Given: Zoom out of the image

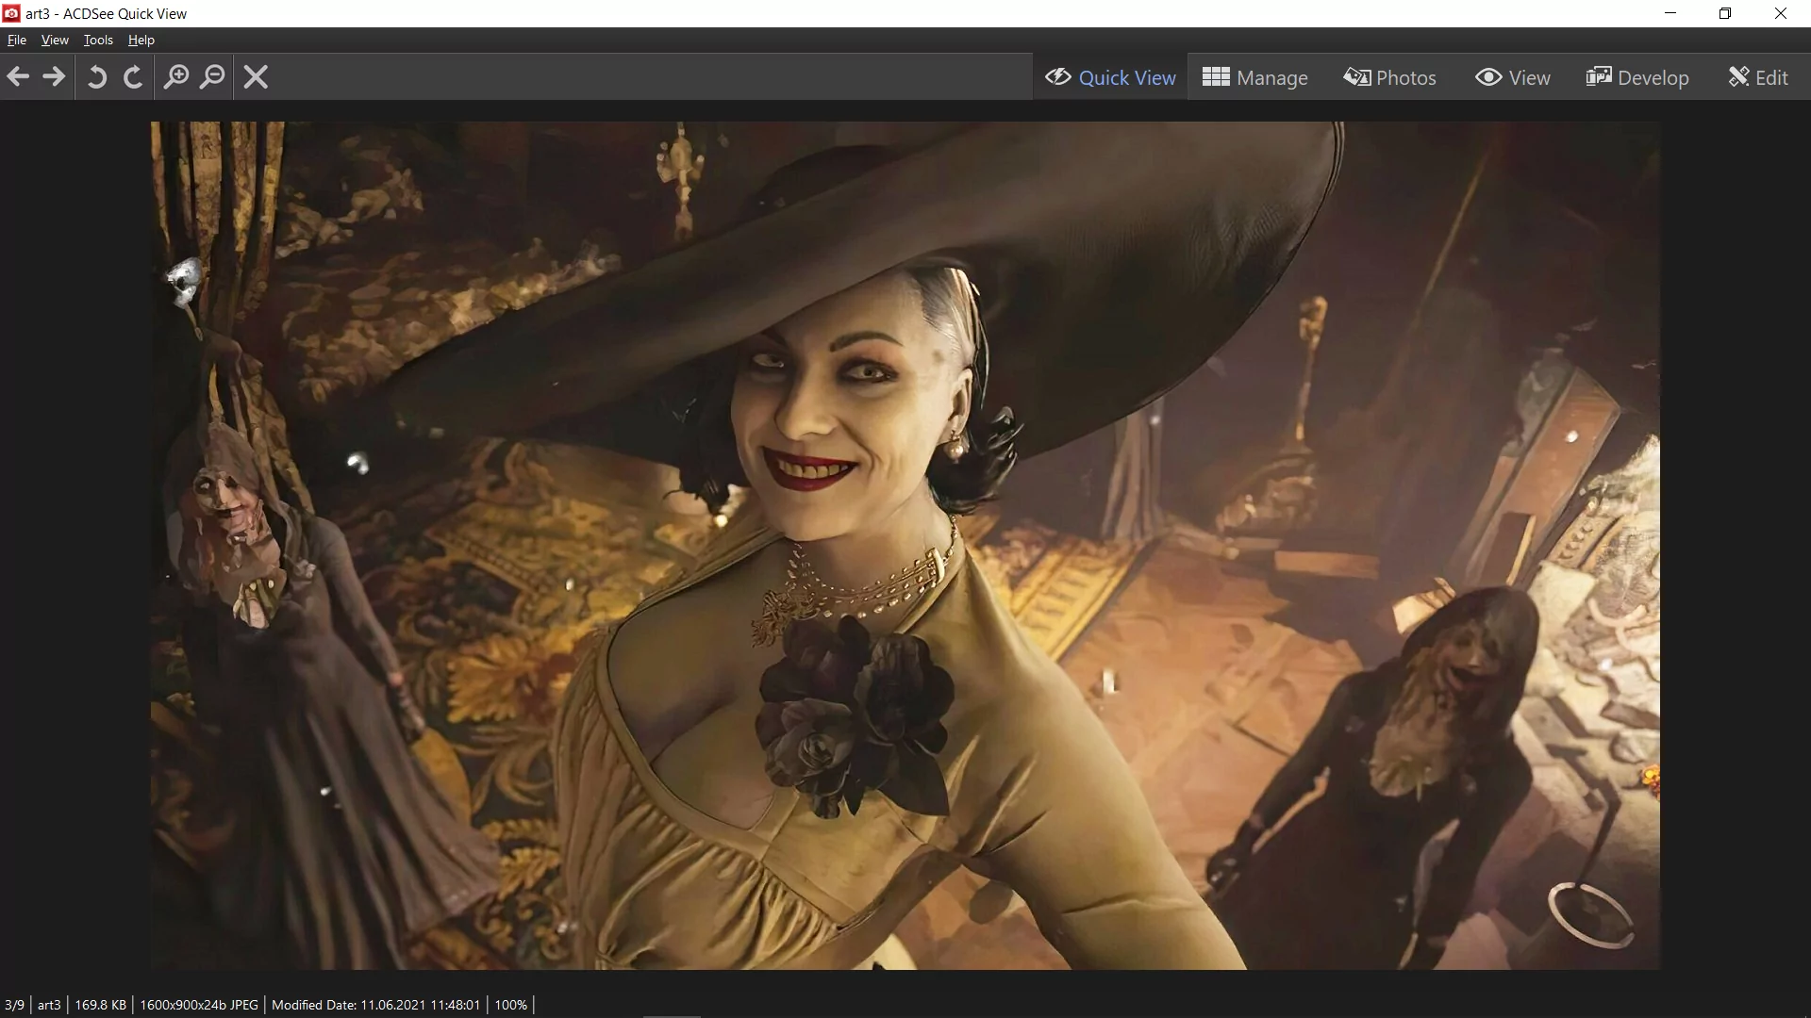Looking at the screenshot, I should pos(213,76).
